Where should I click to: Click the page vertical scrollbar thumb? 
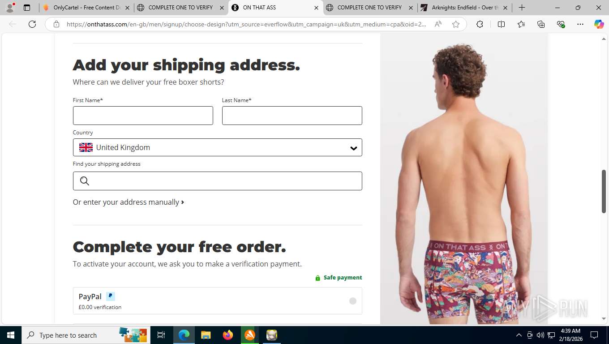pyautogui.click(x=604, y=191)
